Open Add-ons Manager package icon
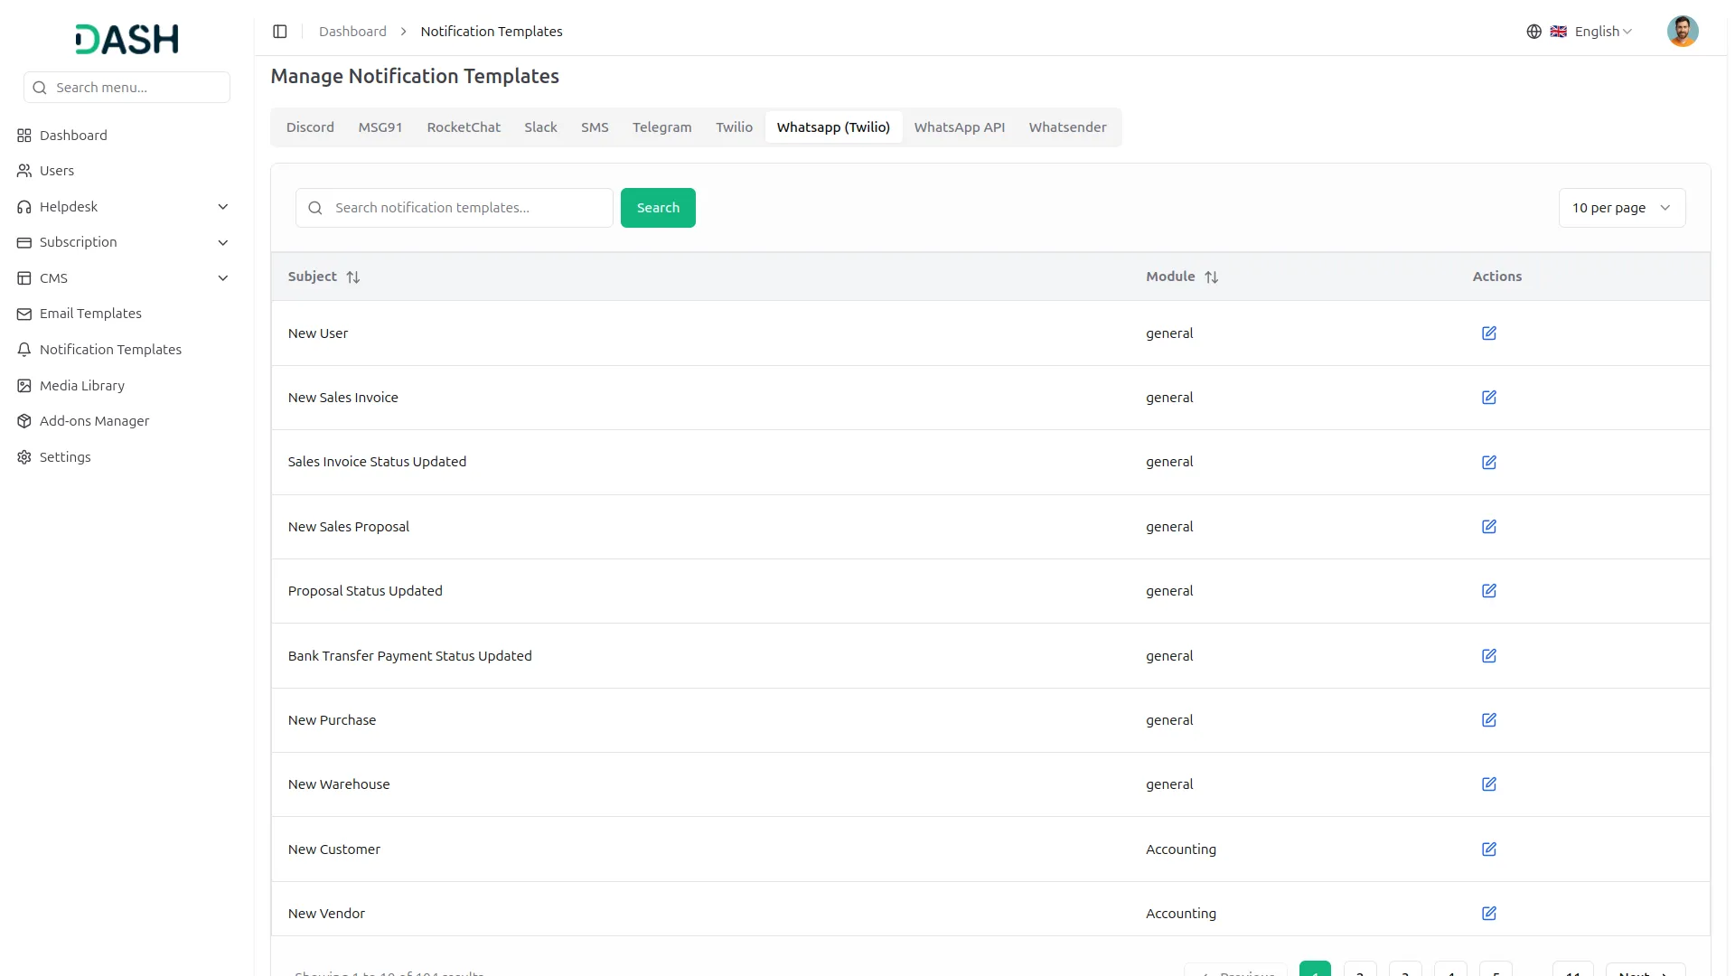 tap(23, 420)
